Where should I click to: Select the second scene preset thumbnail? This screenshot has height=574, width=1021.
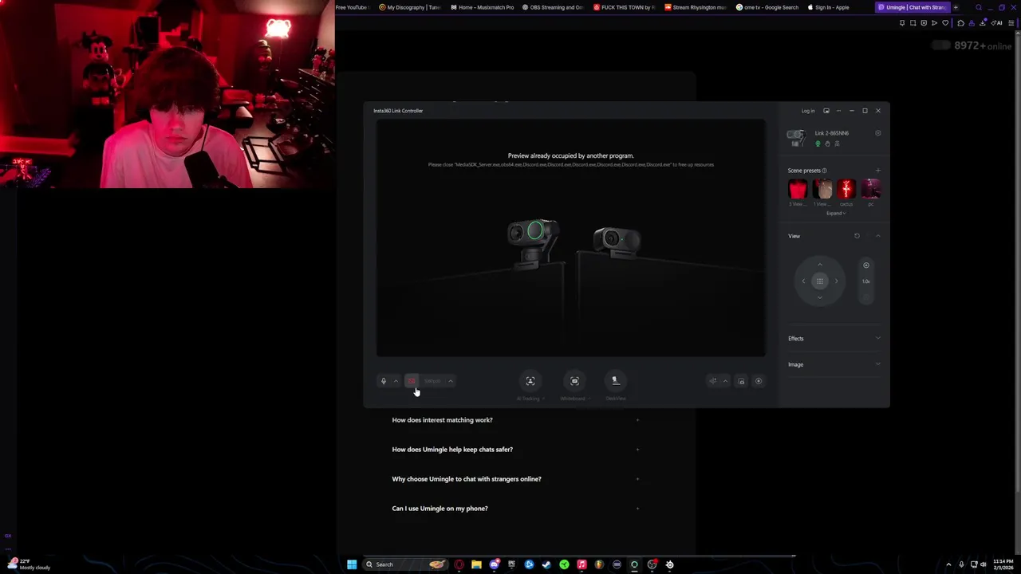[x=822, y=189]
